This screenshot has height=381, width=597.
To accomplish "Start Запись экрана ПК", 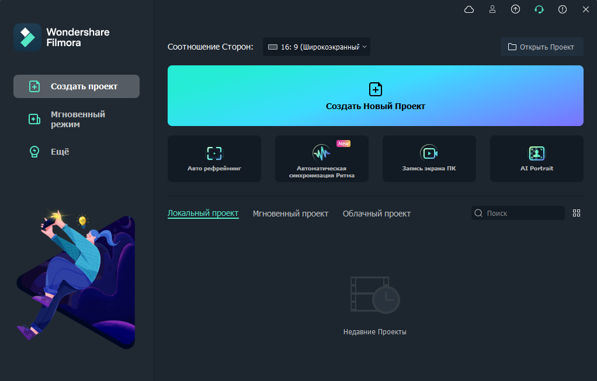I will coord(429,159).
